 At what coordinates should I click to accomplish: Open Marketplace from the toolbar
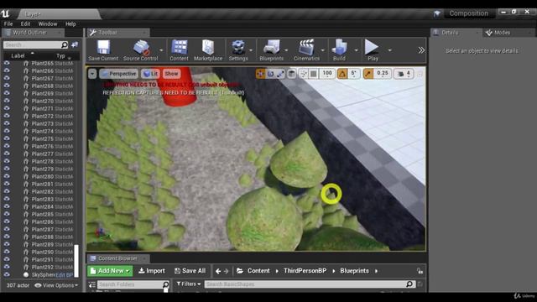coord(208,50)
